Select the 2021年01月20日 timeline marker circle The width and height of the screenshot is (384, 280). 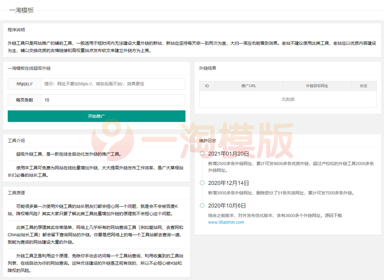coord(202,153)
